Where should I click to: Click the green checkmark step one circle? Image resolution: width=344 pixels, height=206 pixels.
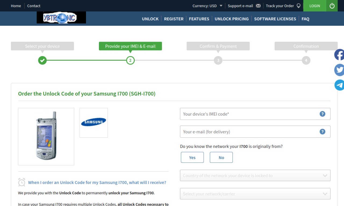[x=42, y=60]
